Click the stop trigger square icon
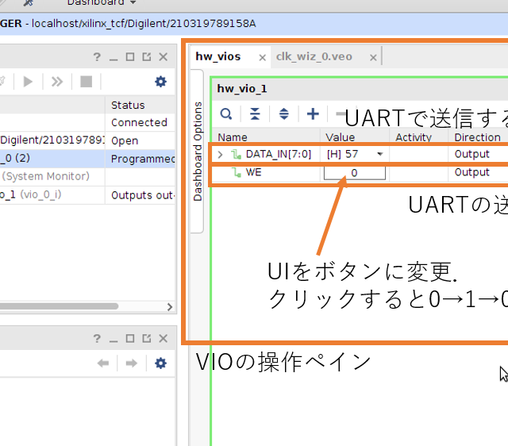The height and width of the screenshot is (446, 508). coord(86,81)
